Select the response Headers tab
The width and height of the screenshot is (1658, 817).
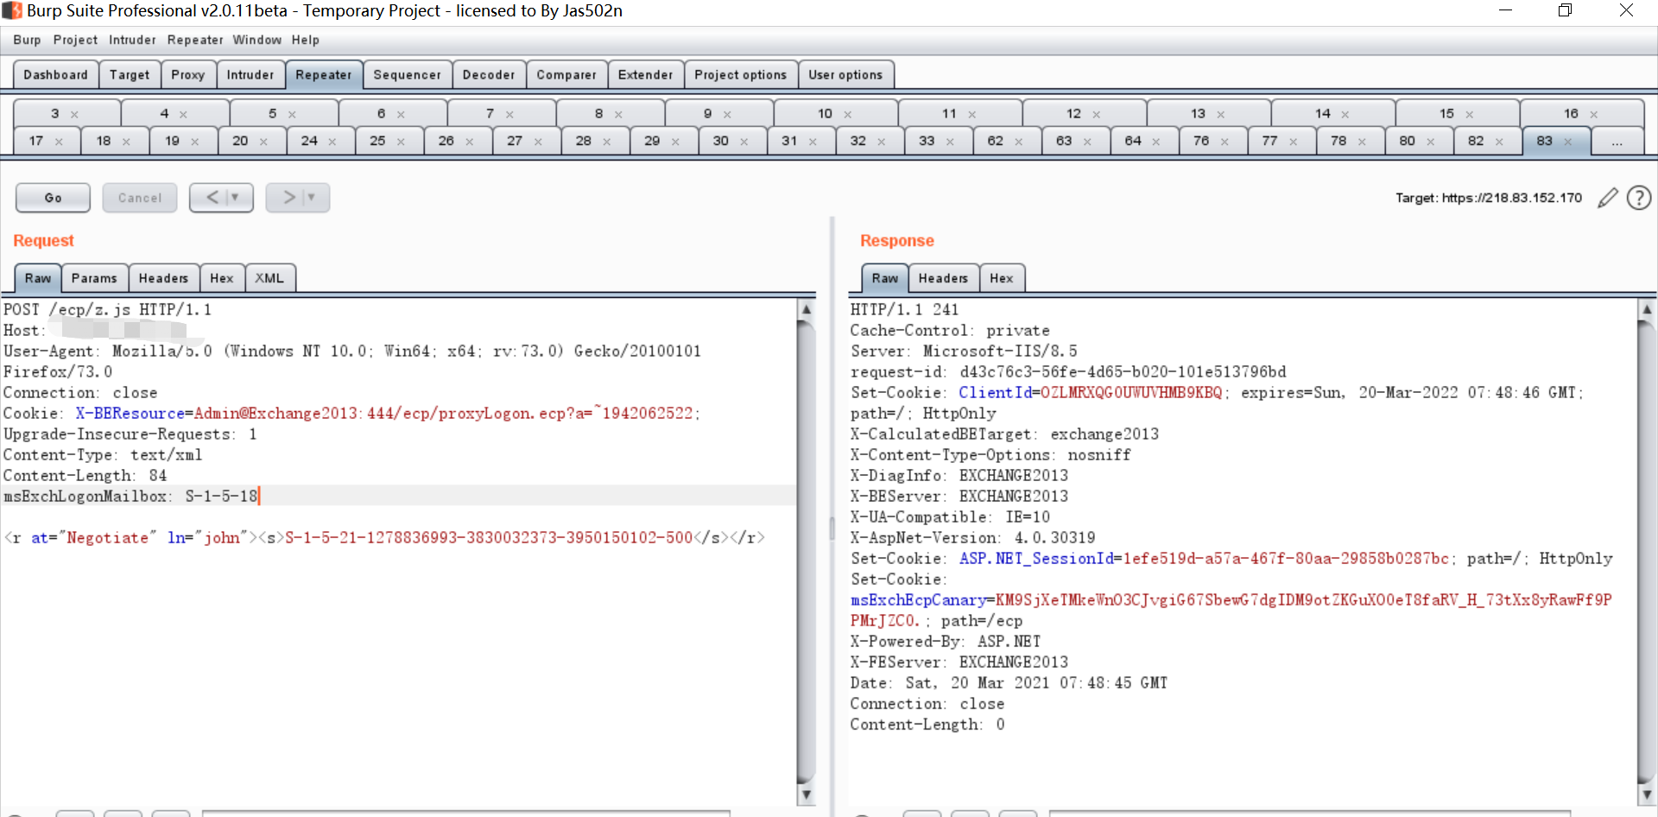pos(943,278)
